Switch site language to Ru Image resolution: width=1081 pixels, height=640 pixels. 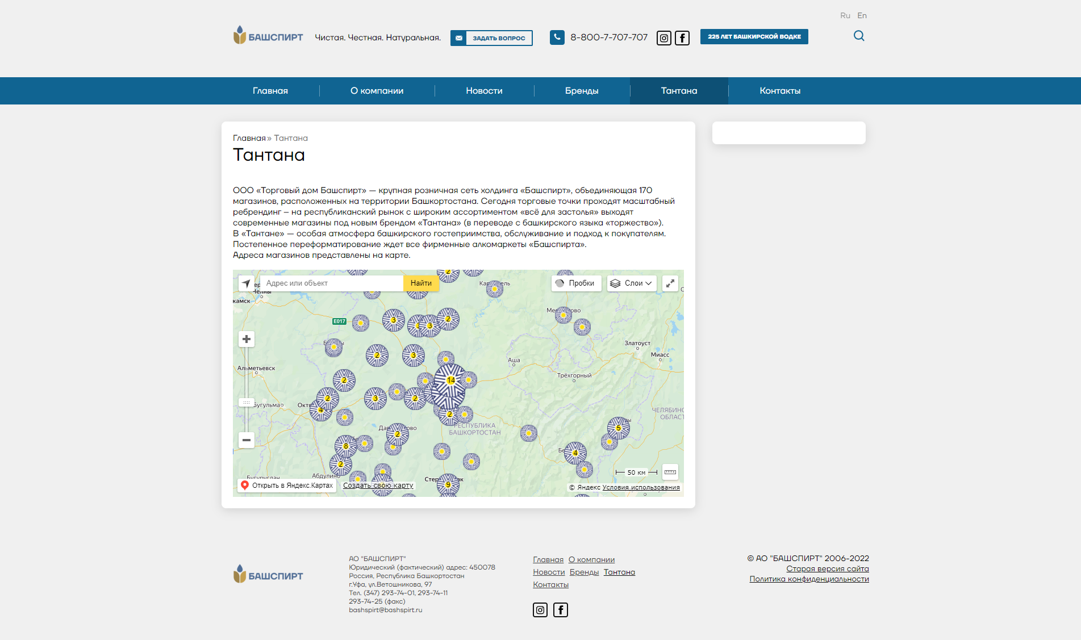tap(845, 15)
